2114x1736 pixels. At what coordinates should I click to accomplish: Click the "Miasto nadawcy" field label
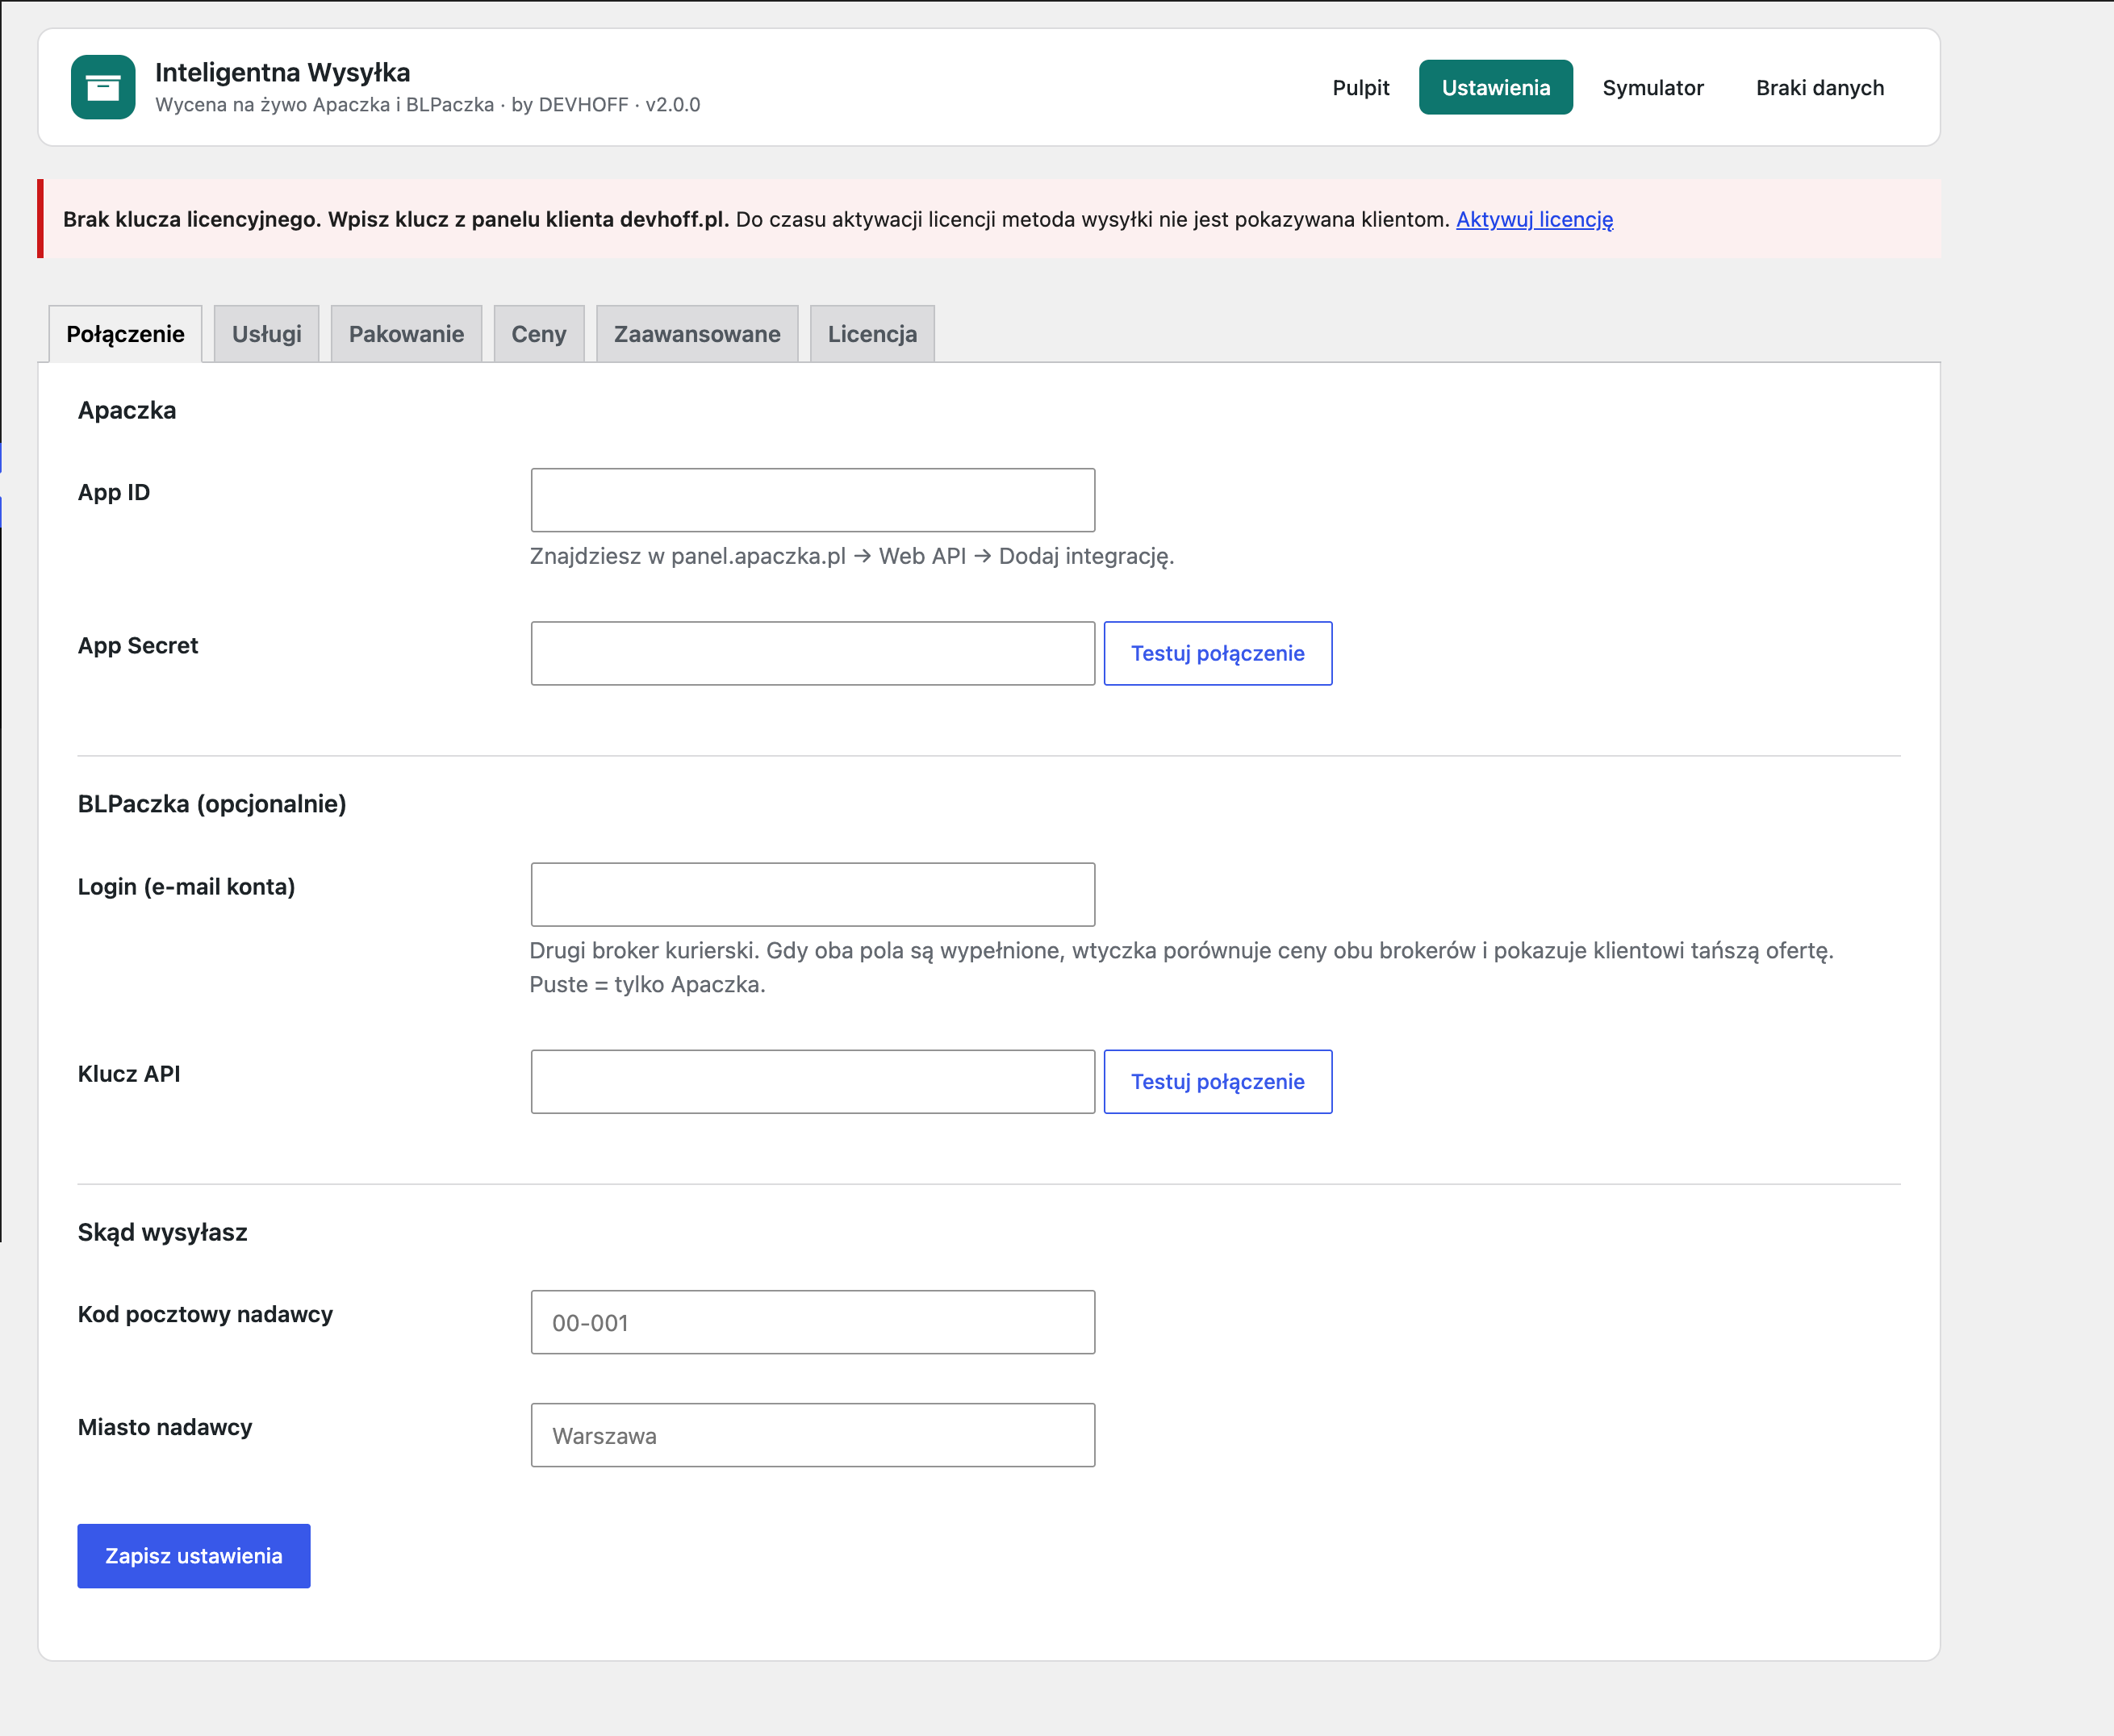[x=165, y=1427]
